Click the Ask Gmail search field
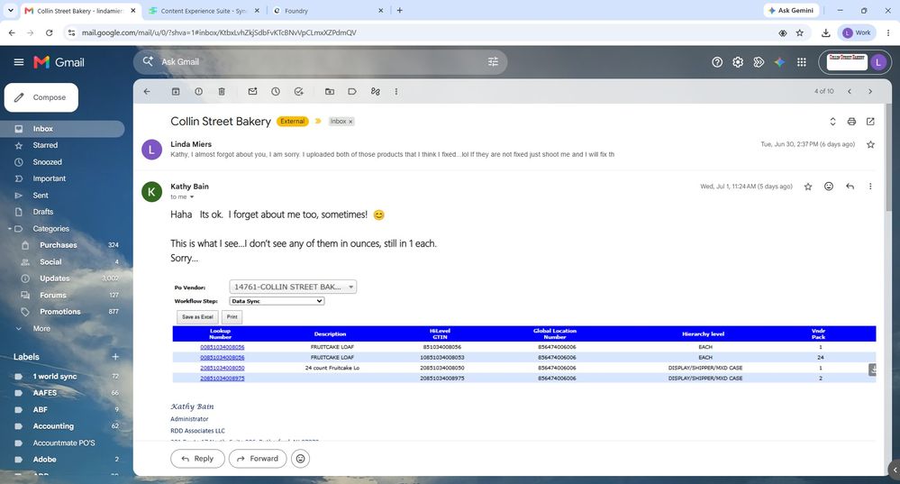The image size is (900, 484). pyautogui.click(x=322, y=61)
